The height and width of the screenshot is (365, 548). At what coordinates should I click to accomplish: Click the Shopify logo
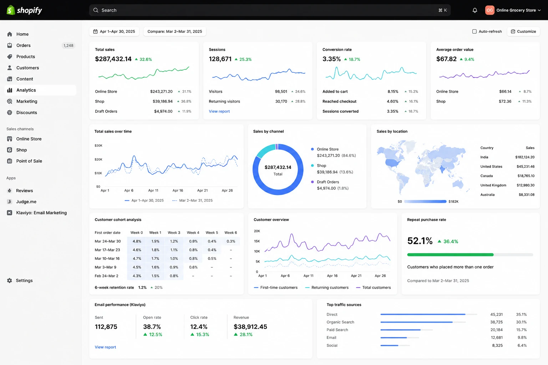(24, 10)
